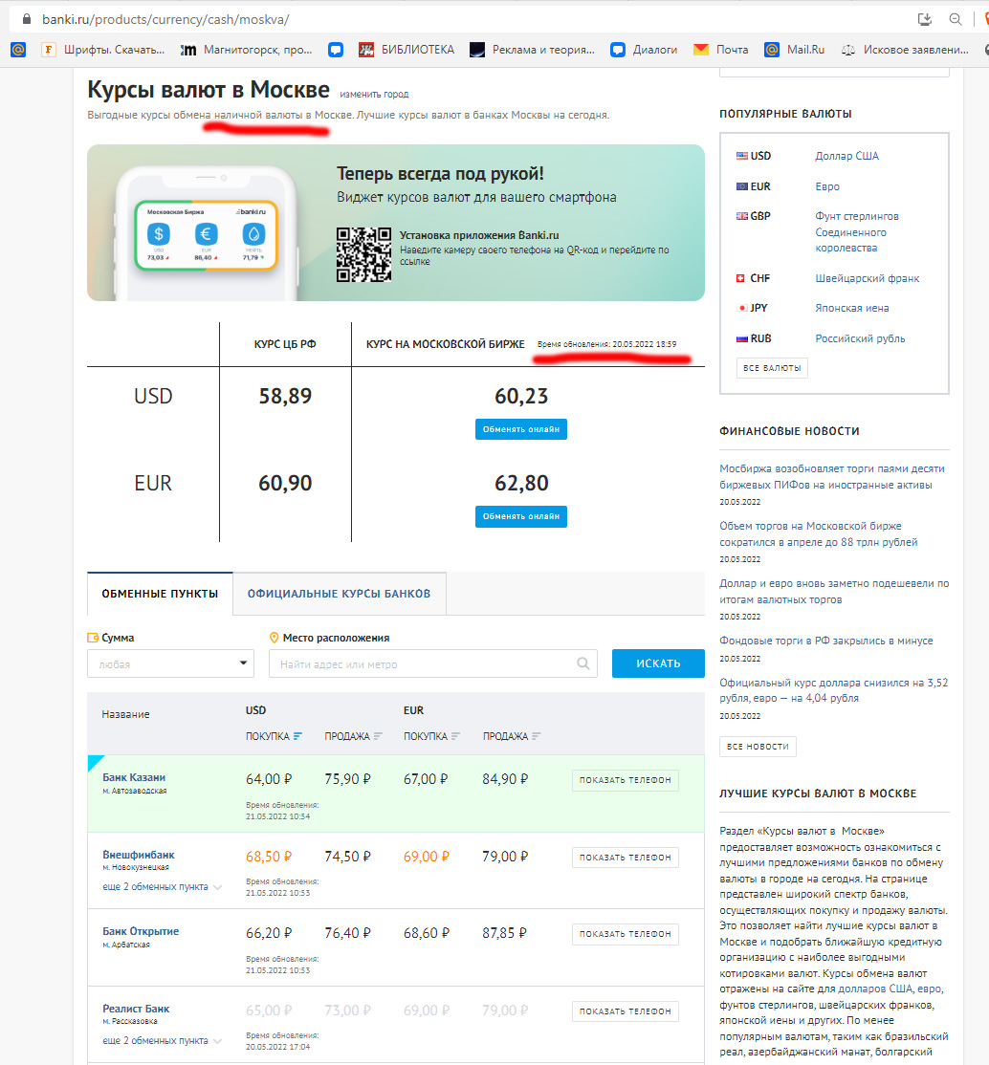The image size is (989, 1065).
Task: Open the Магнитогорск bookmark
Action: 246,50
